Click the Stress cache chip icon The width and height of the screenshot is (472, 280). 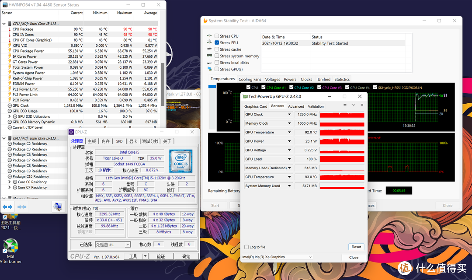coord(209,49)
